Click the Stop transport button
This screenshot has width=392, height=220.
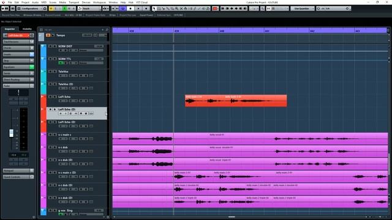(x=130, y=9)
